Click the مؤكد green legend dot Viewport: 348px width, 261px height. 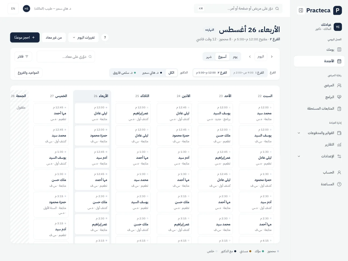tap(263, 251)
